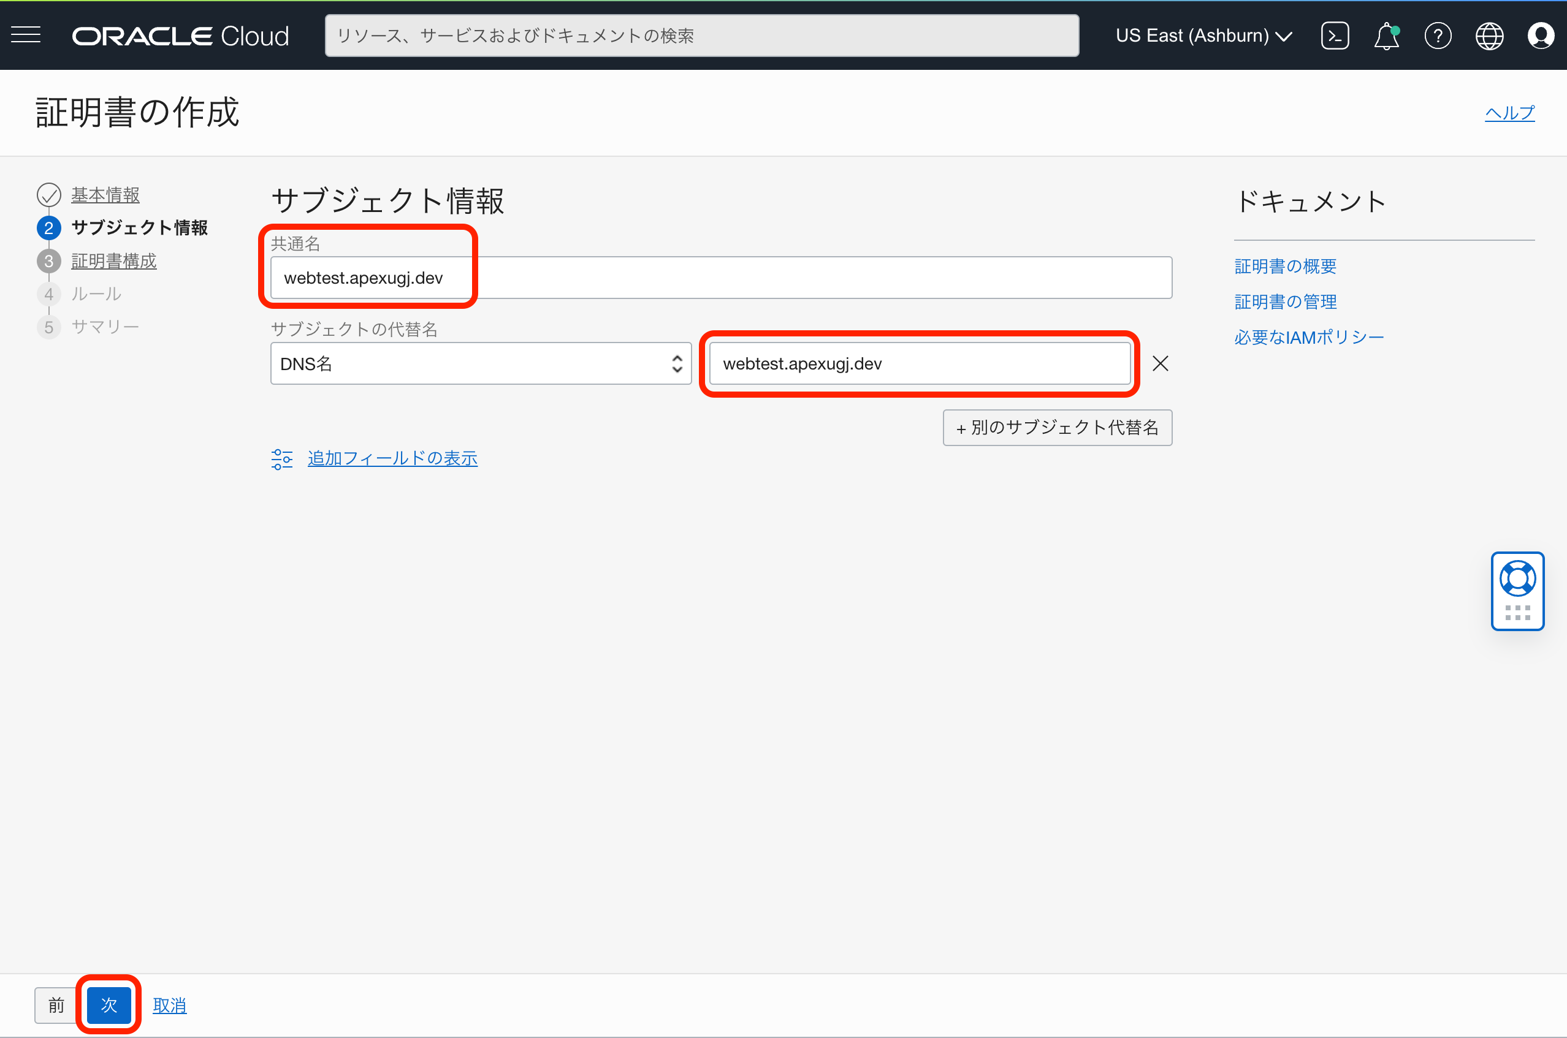Open the language globe icon
Image resolution: width=1567 pixels, height=1038 pixels.
click(x=1490, y=36)
